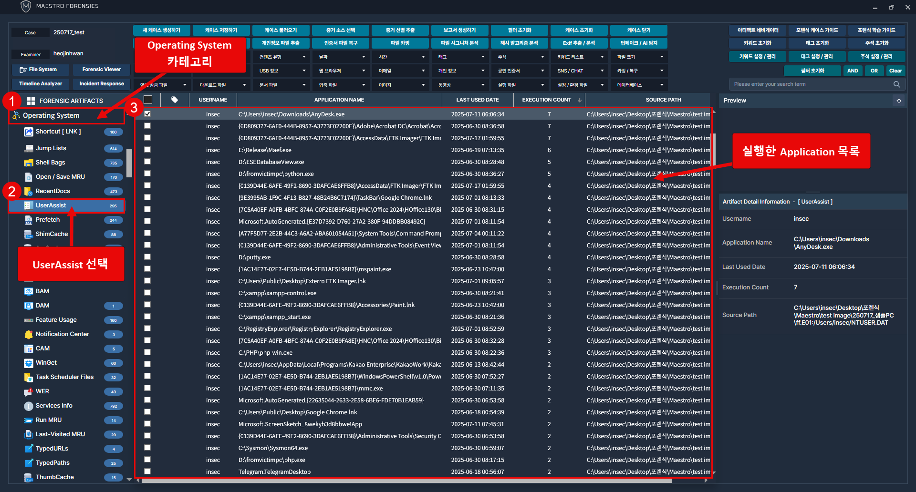This screenshot has height=492, width=916.
Task: Open the 파일 크기 dropdown
Action: (639, 57)
